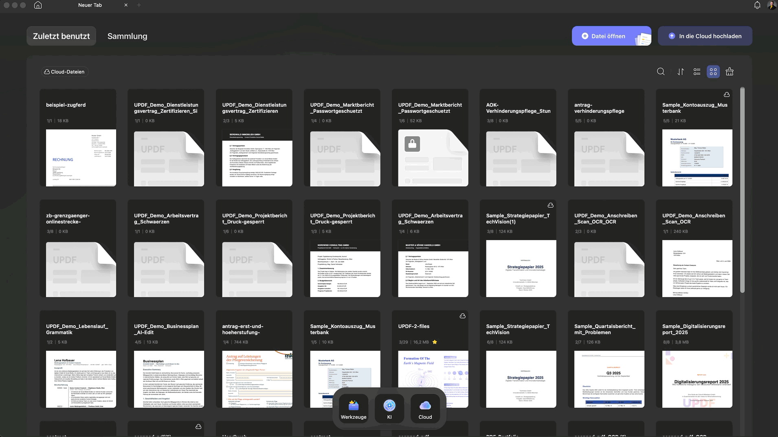Open Cloud from the bottom dock
Screen dimensions: 778x437
tap(425, 409)
